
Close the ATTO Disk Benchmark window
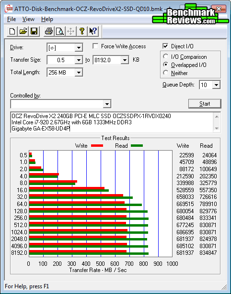coord(219,9)
